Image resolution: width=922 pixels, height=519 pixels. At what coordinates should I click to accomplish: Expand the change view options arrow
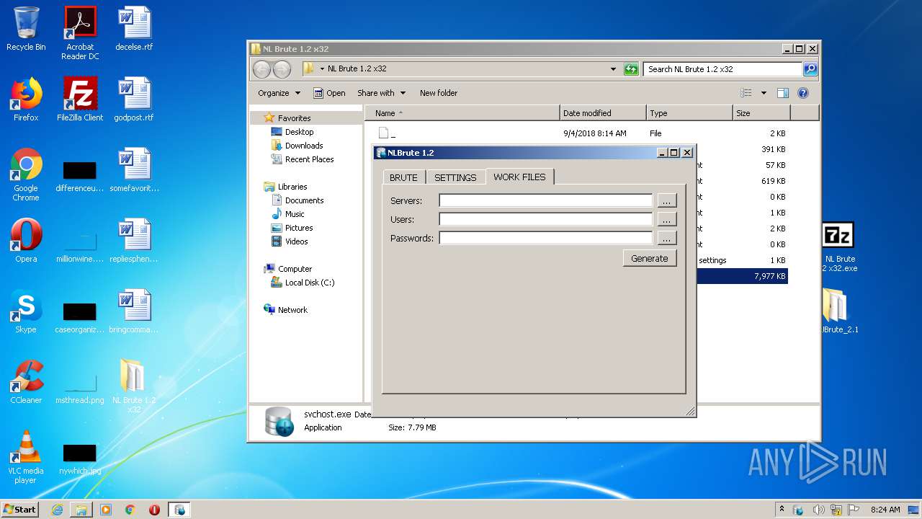pos(764,93)
